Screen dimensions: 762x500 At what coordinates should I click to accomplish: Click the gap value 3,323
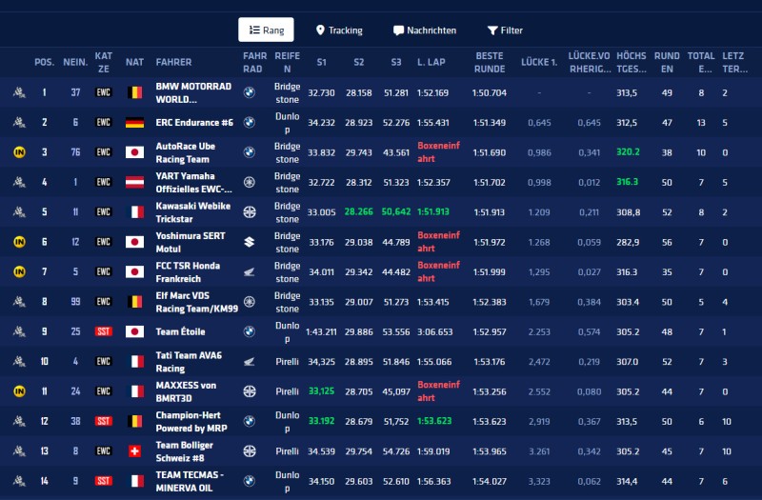(x=539, y=482)
